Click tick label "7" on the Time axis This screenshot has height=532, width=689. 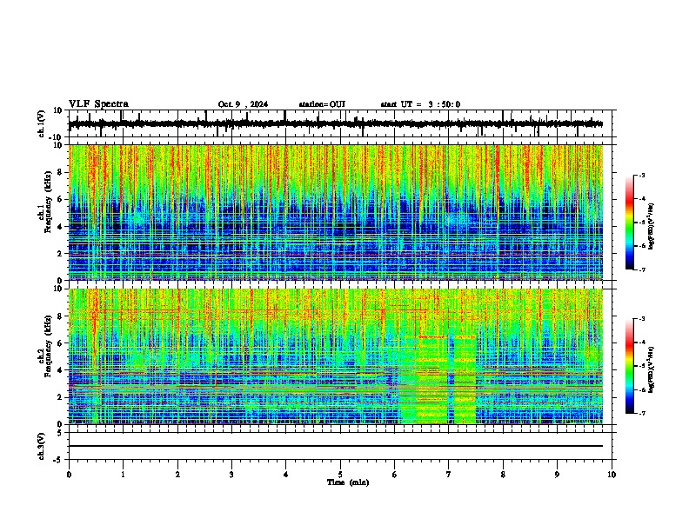tap(449, 475)
